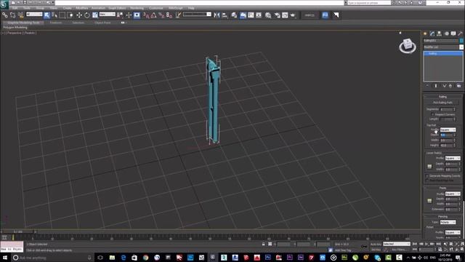The image size is (465, 262).
Task: Activate the Select Object tool
Action: point(46,15)
